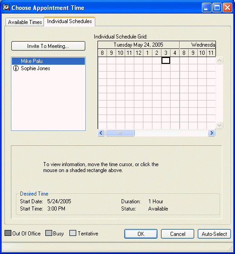
Task: Click the selected 3 o'clock time cursor cell
Action: pyautogui.click(x=166, y=60)
